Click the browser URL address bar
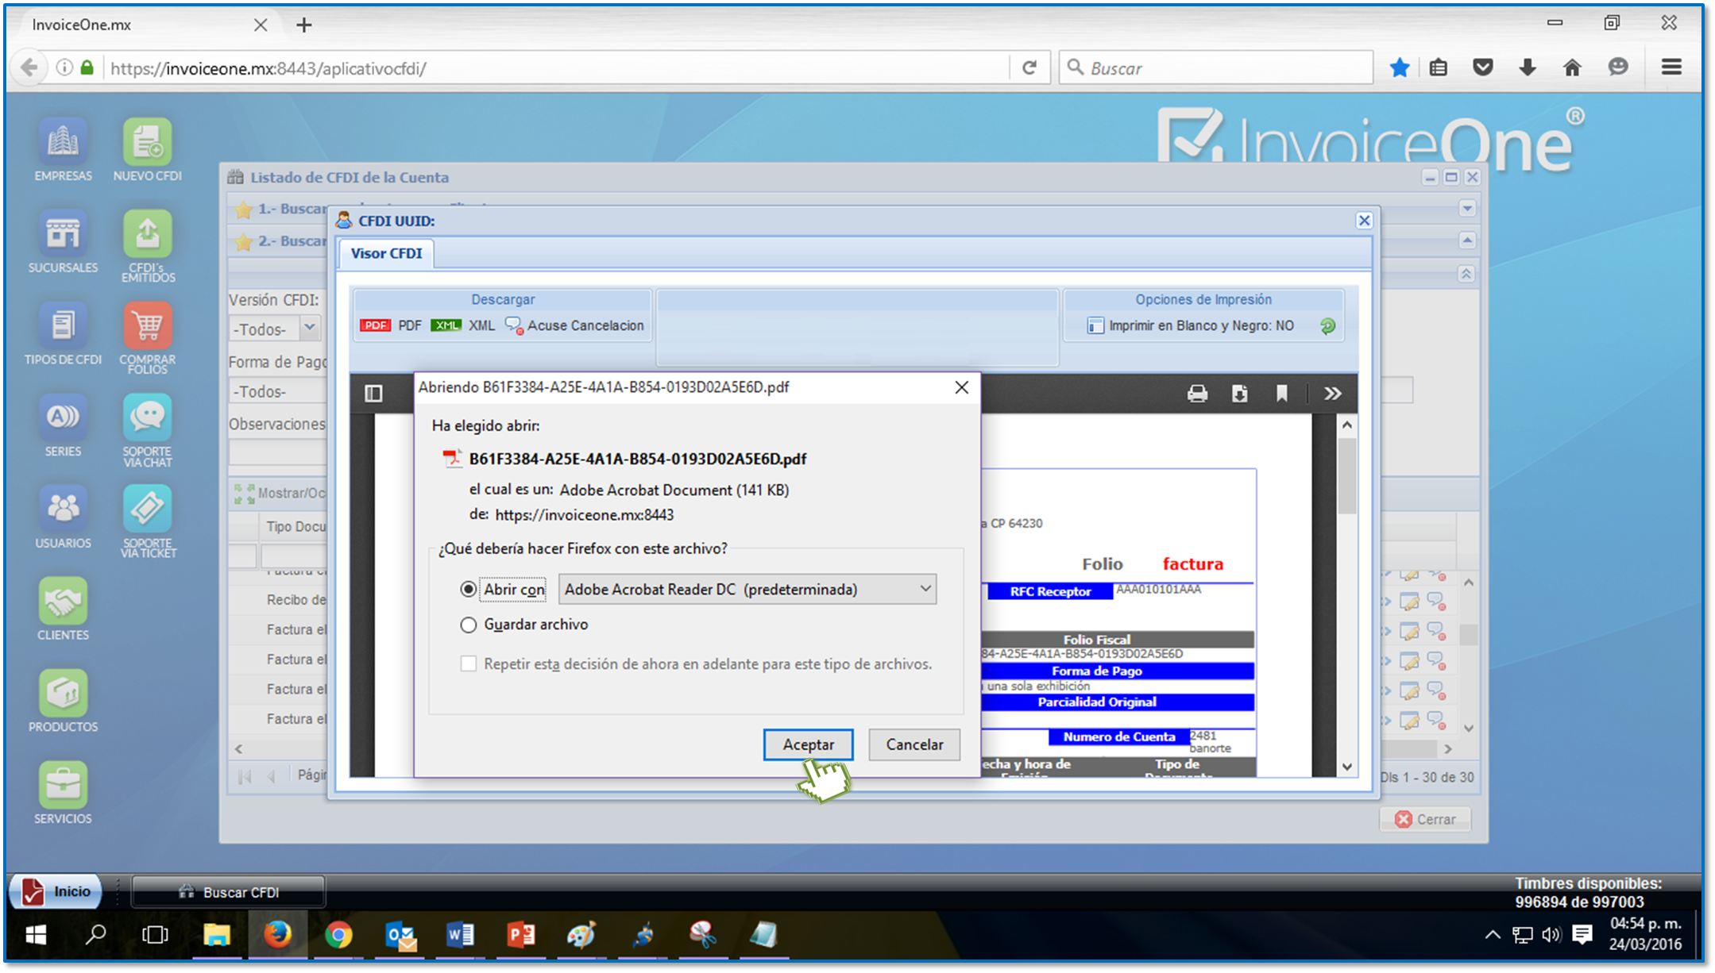 pyautogui.click(x=556, y=67)
